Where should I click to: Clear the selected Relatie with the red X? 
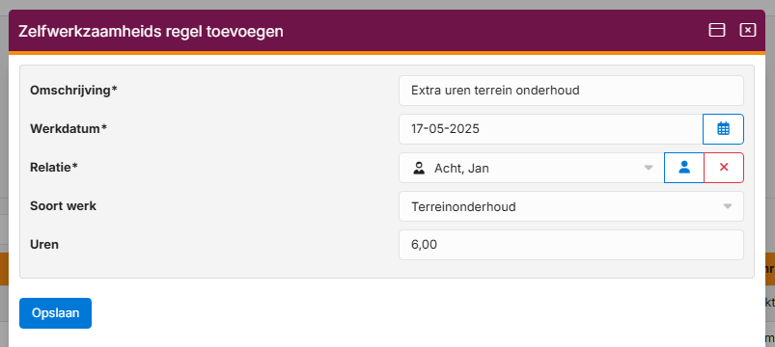pos(724,168)
